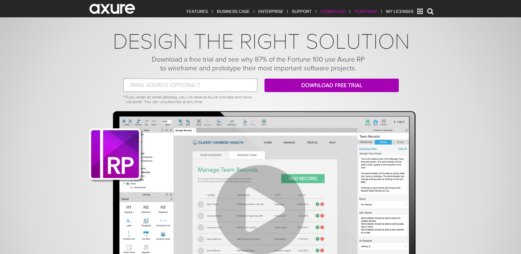Click the email address input field
This screenshot has height=254, width=521.
click(190, 85)
